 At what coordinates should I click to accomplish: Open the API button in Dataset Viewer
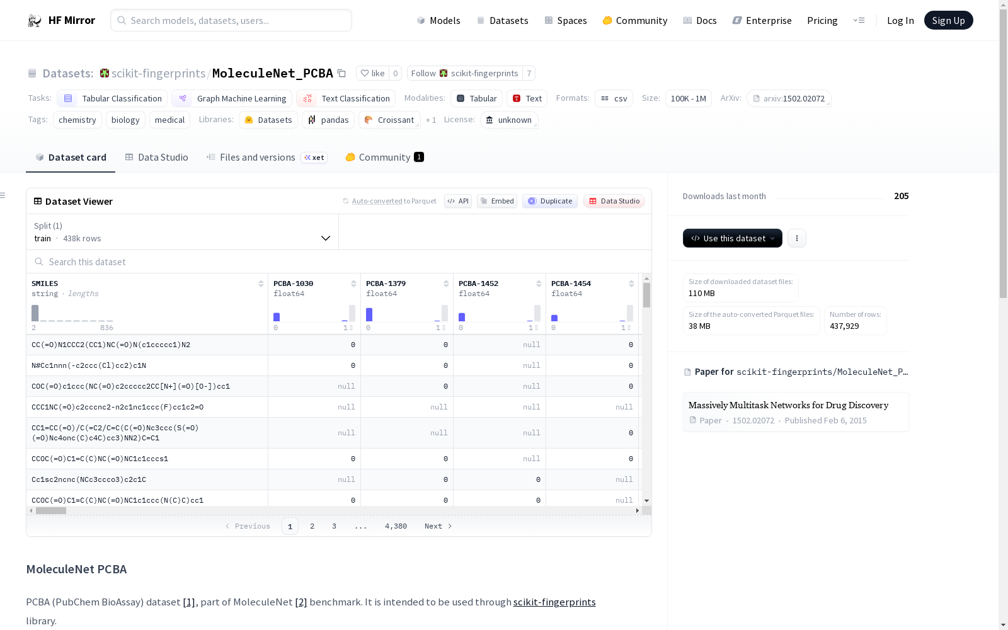(x=458, y=201)
